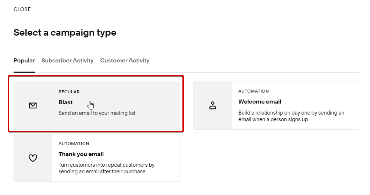Screen dimensions: 370x195
Task: Choose the Welcome email title
Action: tap(260, 102)
